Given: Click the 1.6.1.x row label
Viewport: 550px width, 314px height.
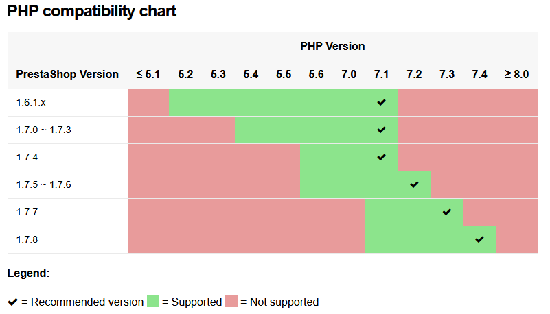Looking at the screenshot, I should [x=31, y=102].
